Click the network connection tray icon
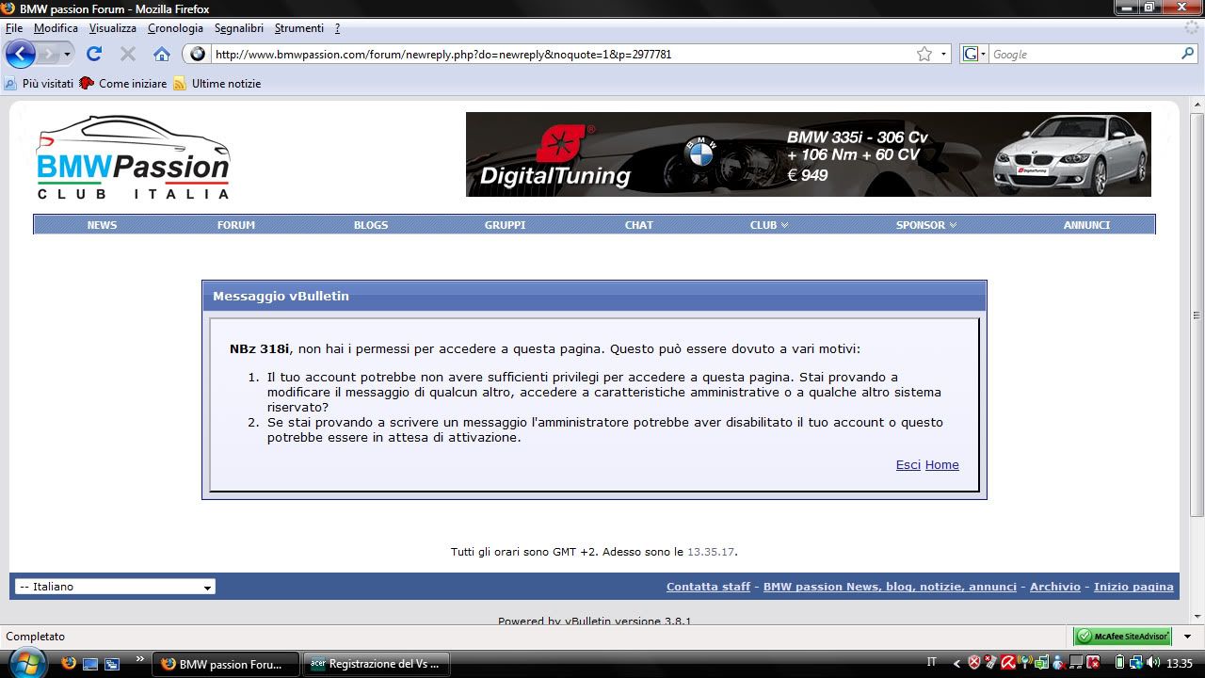 click(1136, 663)
